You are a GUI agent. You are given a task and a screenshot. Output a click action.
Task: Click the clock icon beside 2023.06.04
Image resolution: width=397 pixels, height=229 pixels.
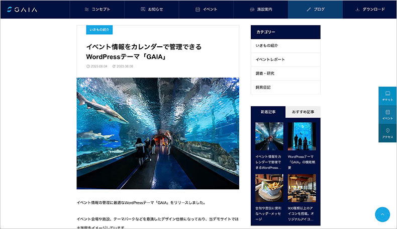[88, 66]
